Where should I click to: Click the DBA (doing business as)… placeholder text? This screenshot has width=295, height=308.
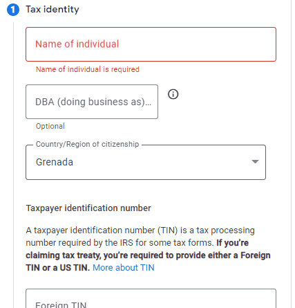tap(93, 102)
